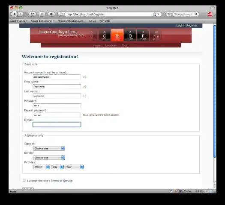
Task: Go back with the browser Back arrow
Action: (14, 14)
